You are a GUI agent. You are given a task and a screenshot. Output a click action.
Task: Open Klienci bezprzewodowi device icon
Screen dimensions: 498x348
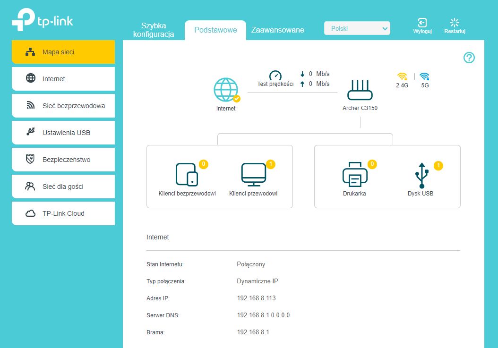187,174
